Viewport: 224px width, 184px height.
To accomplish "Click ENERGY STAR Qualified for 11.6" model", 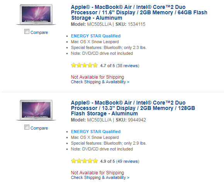I will tap(96, 36).
